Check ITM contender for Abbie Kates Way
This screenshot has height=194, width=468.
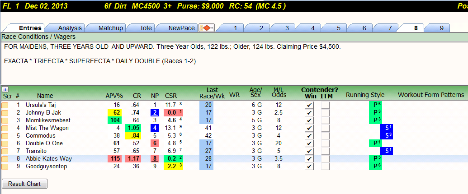[326, 159]
